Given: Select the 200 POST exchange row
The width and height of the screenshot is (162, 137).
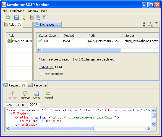Looking at the screenshot, I should (98, 41).
